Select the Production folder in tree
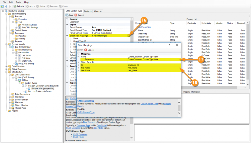Image resolution: width=251 pixels, height=143 pixels. click(x=23, y=19)
